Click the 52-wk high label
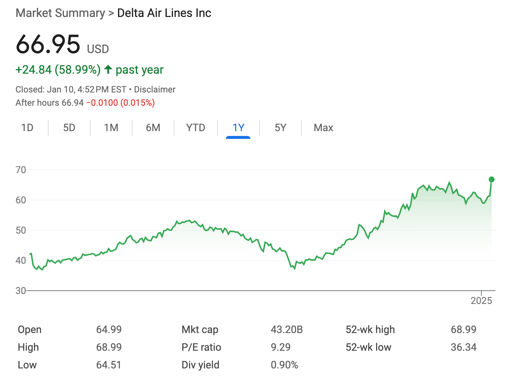The height and width of the screenshot is (378, 513). 370,329
